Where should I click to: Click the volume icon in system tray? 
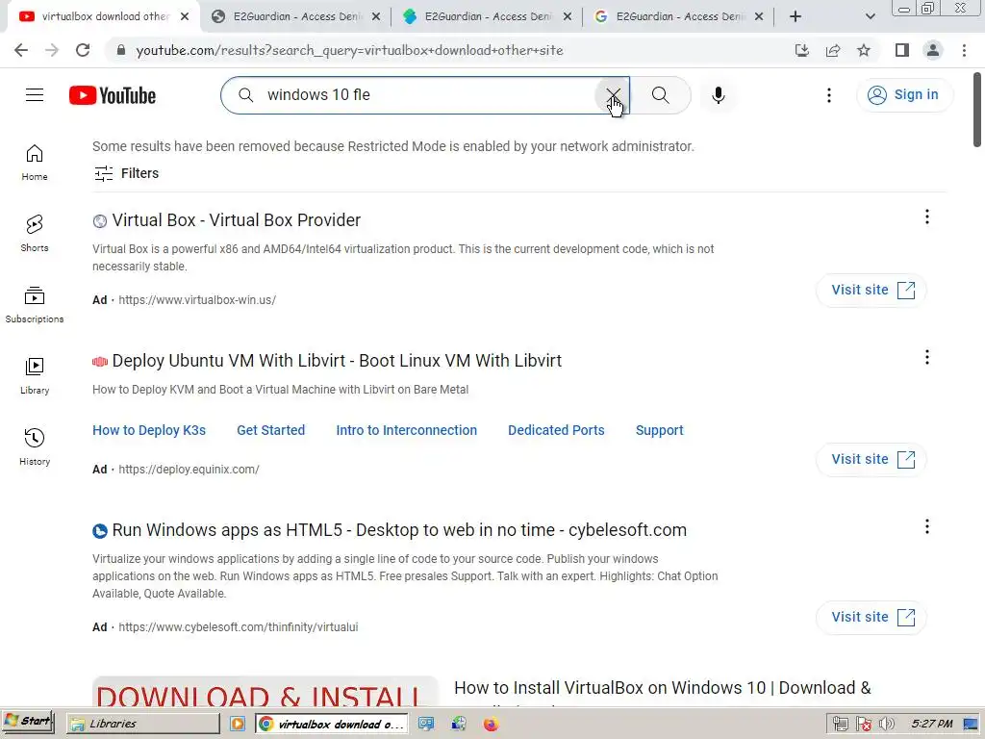[x=886, y=724]
